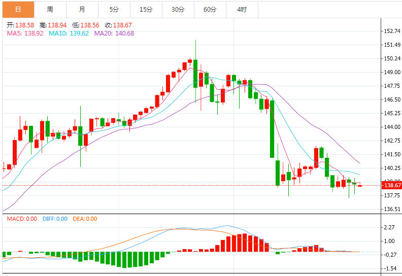
Task: Click the 140.25 price axis label
Action: [392, 168]
